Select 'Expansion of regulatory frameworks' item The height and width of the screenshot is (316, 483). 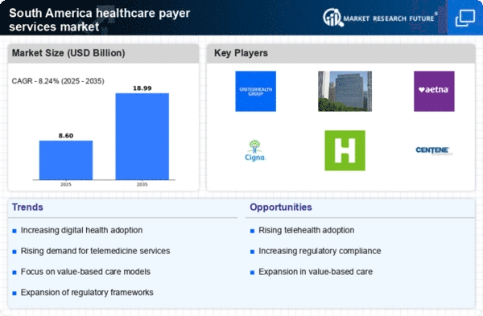coord(87,293)
